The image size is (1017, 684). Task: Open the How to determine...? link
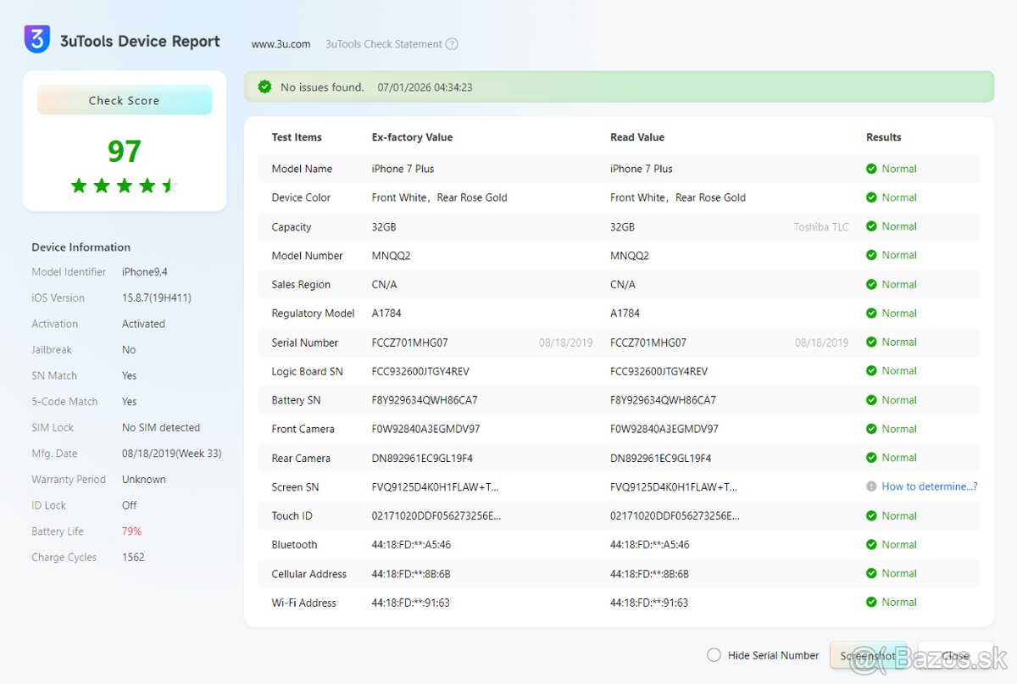pos(930,487)
